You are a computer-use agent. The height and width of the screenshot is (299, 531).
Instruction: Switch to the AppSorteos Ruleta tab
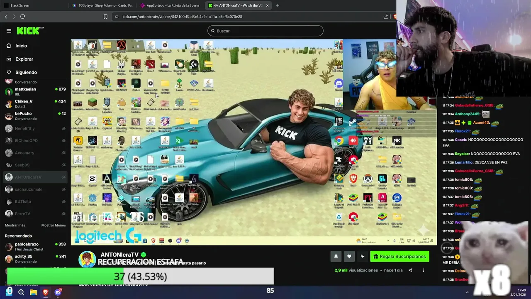(x=170, y=5)
